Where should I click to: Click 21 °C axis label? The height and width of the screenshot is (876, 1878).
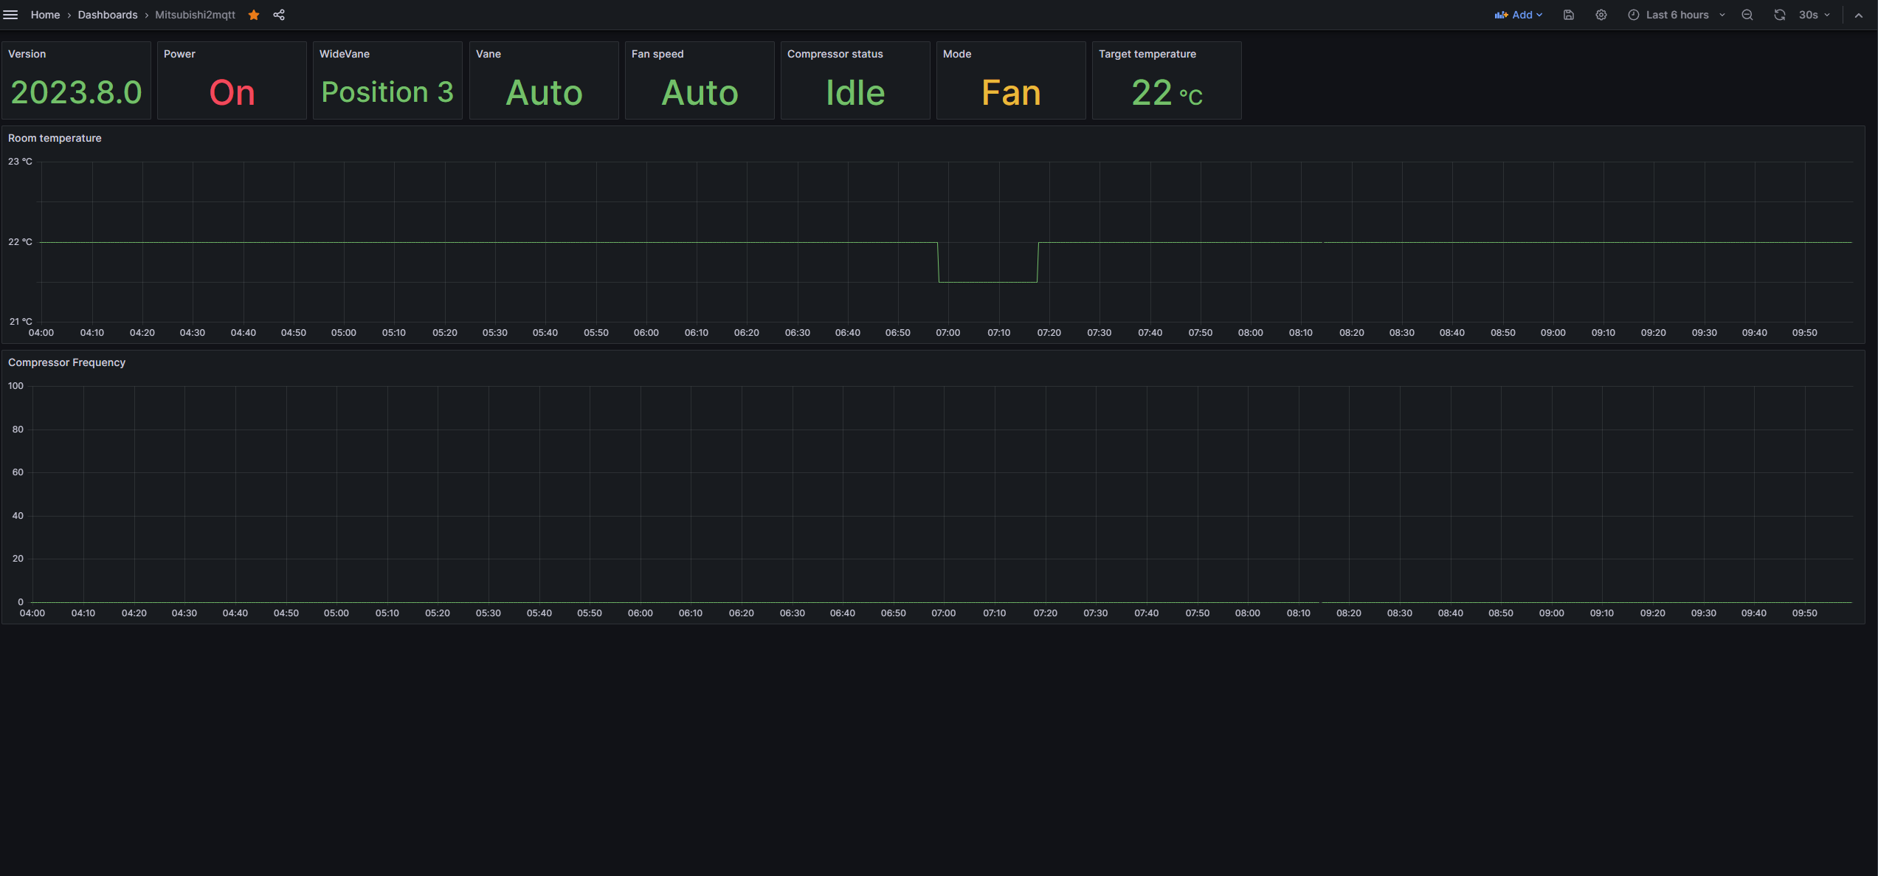pos(21,322)
